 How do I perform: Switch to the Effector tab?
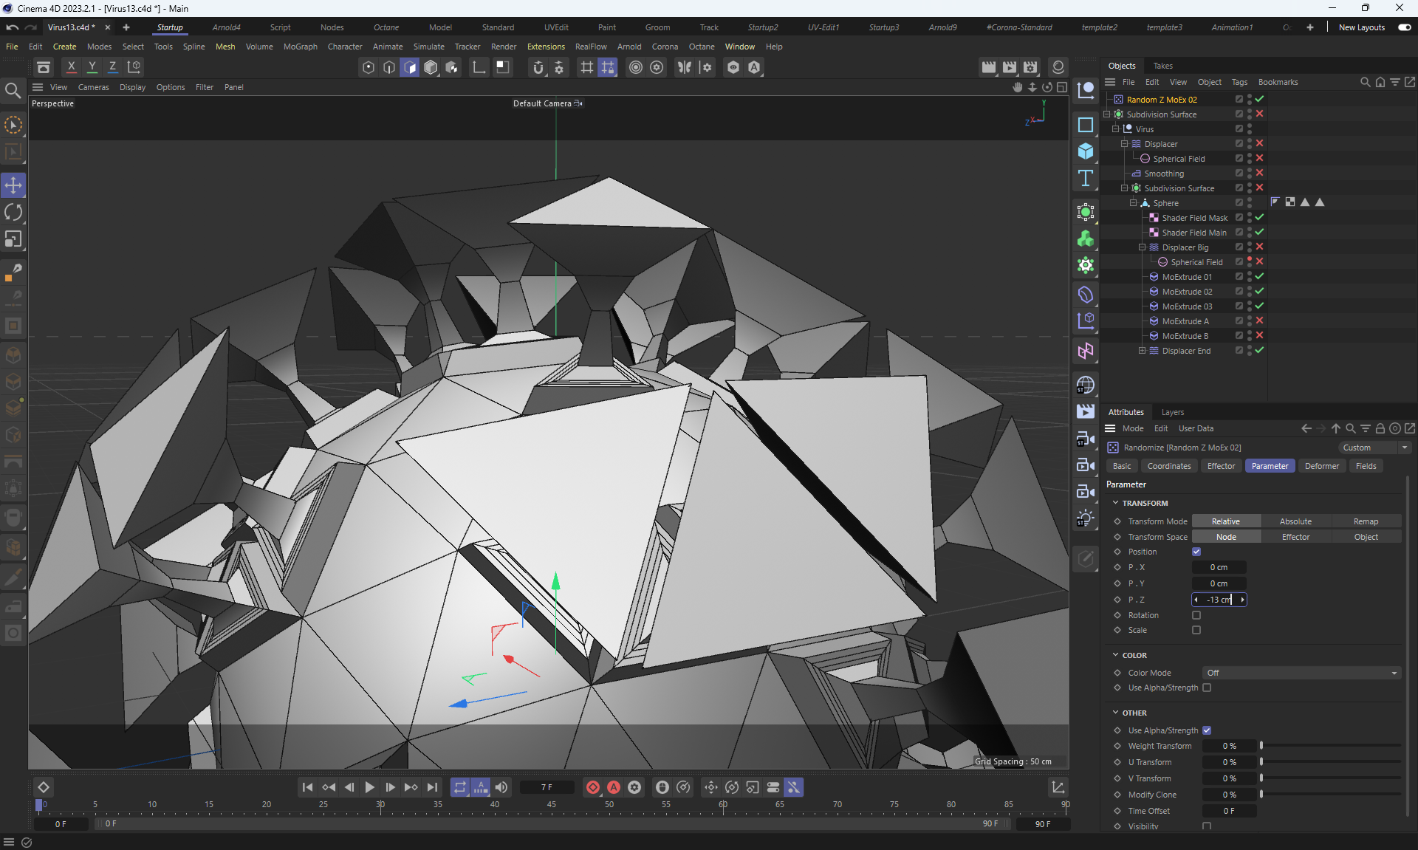click(1220, 466)
